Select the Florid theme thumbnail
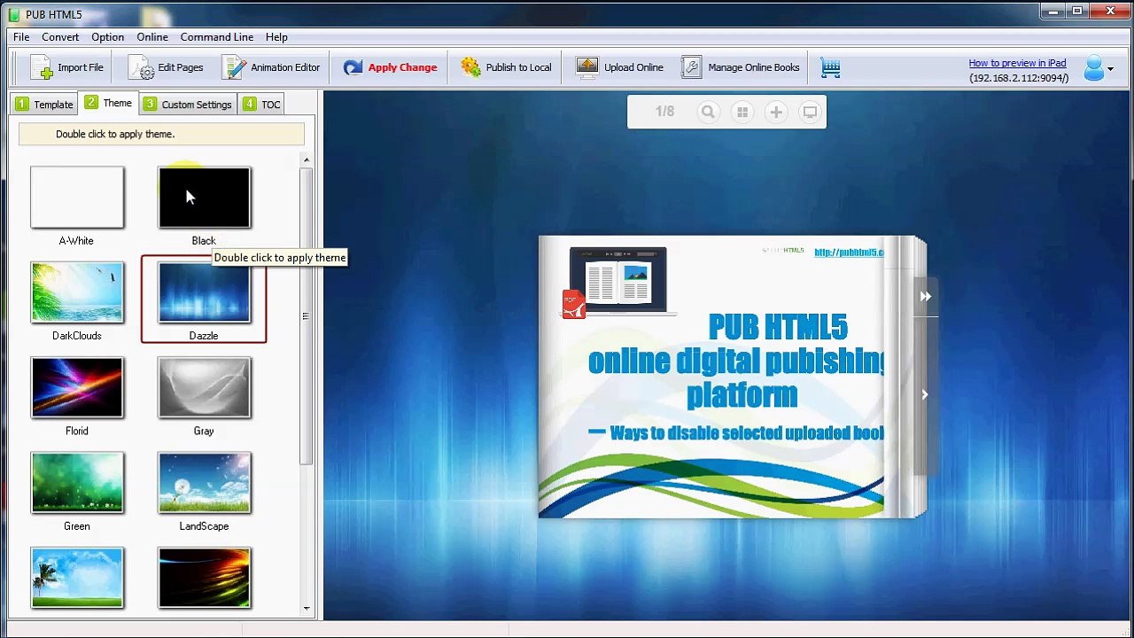 pos(77,387)
